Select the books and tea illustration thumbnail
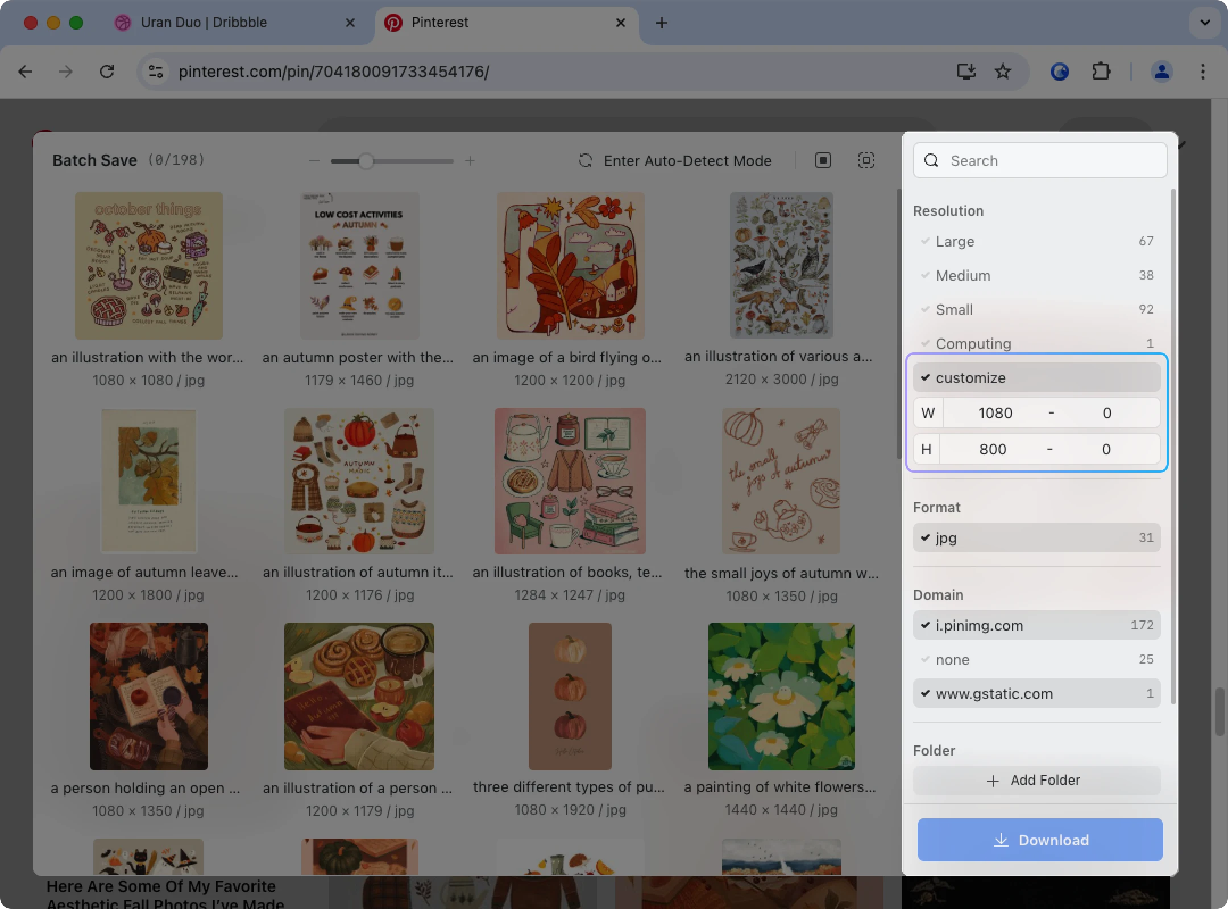This screenshot has width=1228, height=909. [x=570, y=481]
